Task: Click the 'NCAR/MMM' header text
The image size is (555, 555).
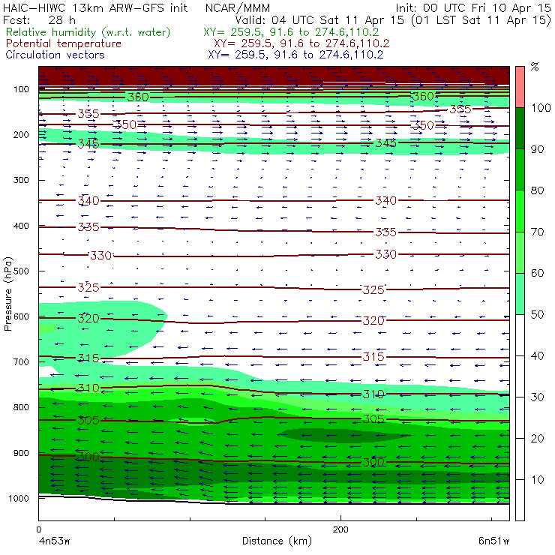Action: click(x=238, y=8)
